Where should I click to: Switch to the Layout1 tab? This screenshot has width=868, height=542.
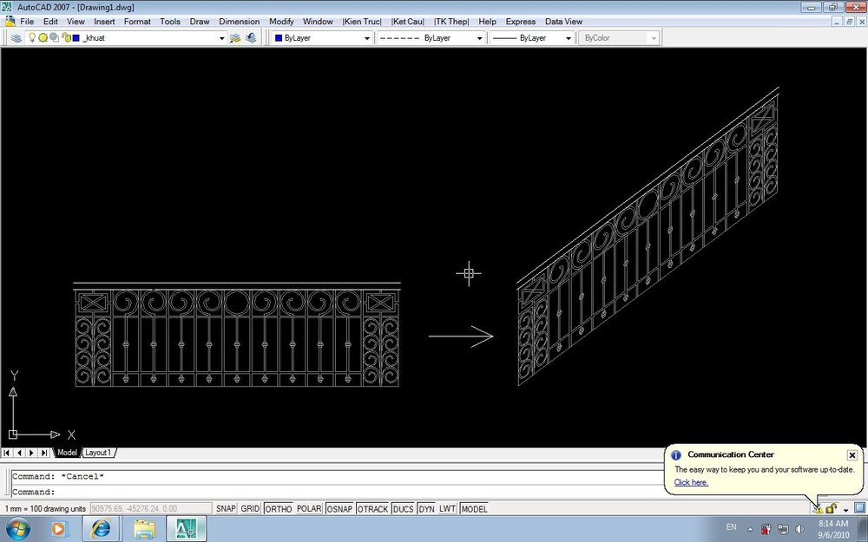99,453
